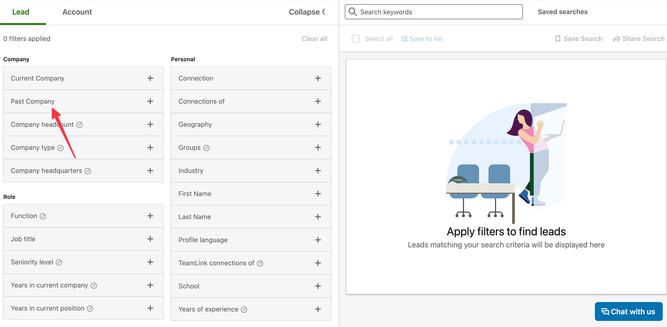Expand the Function filter
Screen dimensions: 667x327
[83, 216]
